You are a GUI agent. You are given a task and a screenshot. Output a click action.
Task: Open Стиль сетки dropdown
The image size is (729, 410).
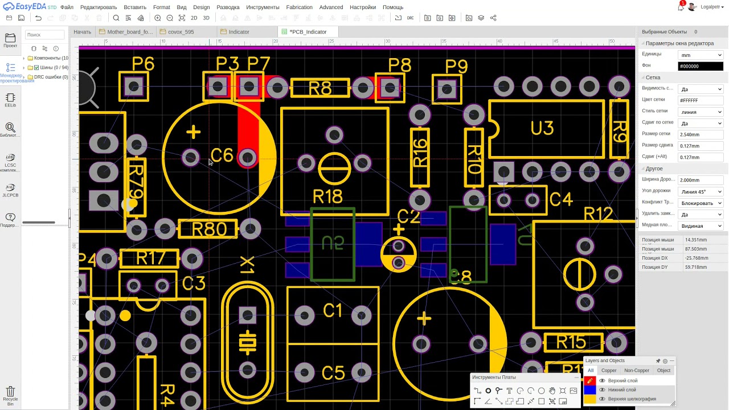[x=701, y=112]
